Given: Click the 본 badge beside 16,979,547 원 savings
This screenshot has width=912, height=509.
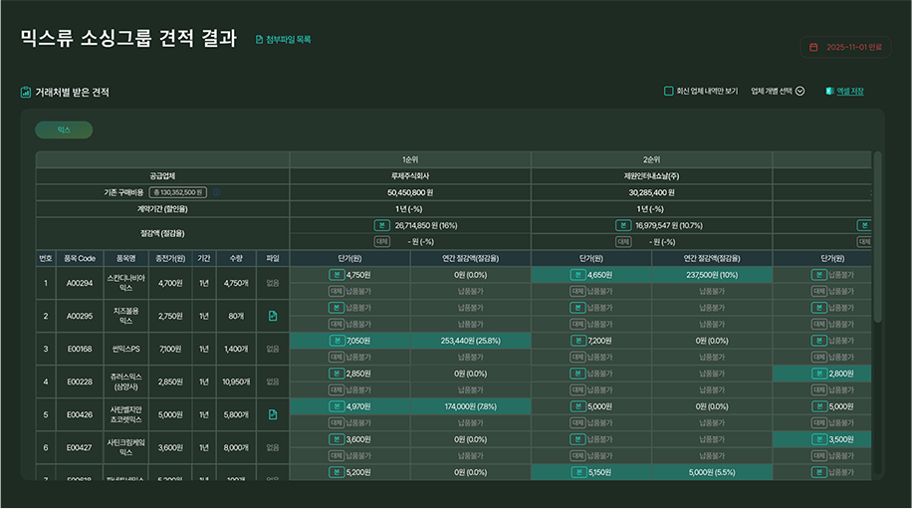Looking at the screenshot, I should (x=623, y=225).
